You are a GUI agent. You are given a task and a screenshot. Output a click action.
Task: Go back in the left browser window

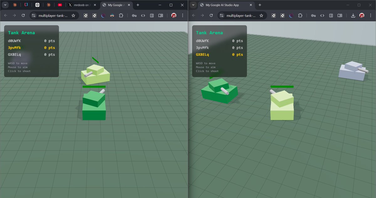pos(5,15)
